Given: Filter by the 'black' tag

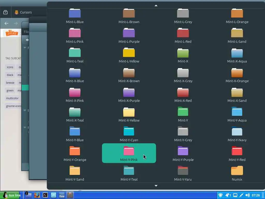Looking at the screenshot, I should click(x=10, y=75).
